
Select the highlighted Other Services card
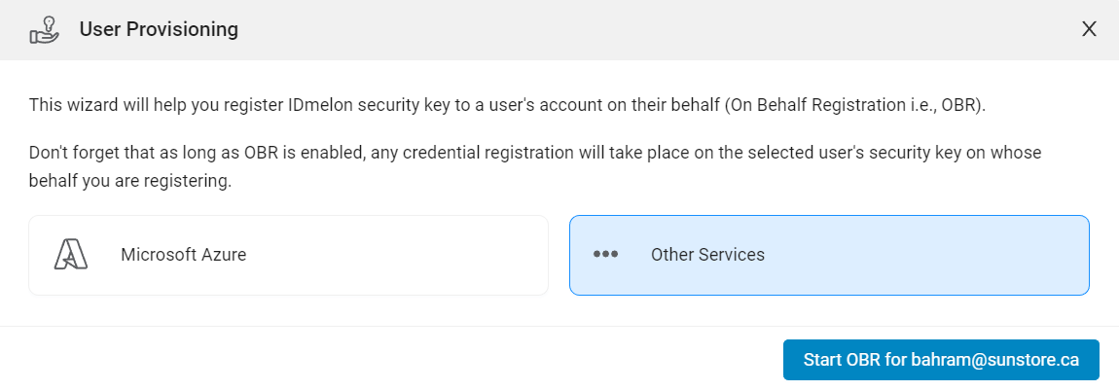point(829,255)
